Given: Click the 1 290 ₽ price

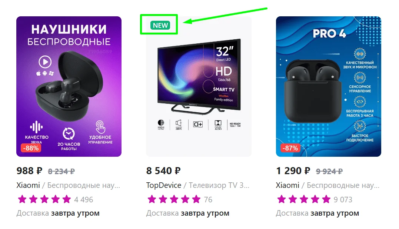Looking at the screenshot, I should click(293, 171).
